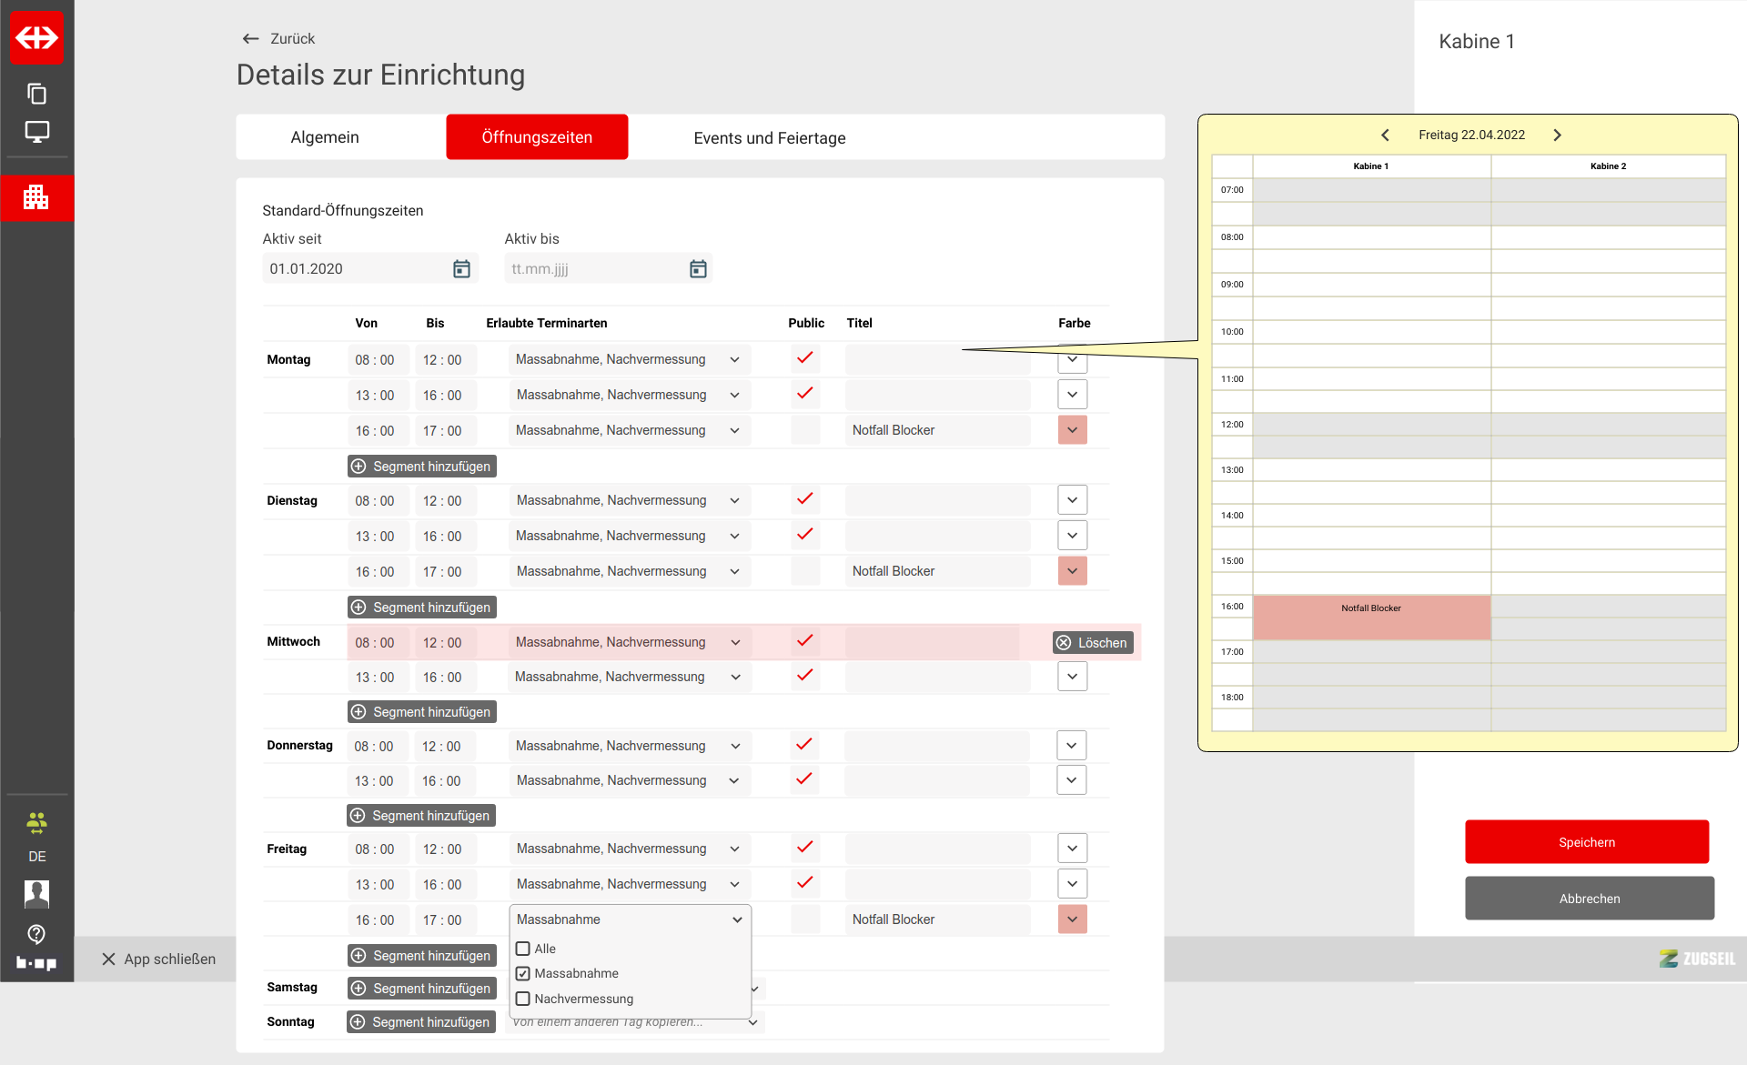1747x1065 pixels.
Task: Open Dienstag 08:00 Farbe dropdown
Action: 1072,500
